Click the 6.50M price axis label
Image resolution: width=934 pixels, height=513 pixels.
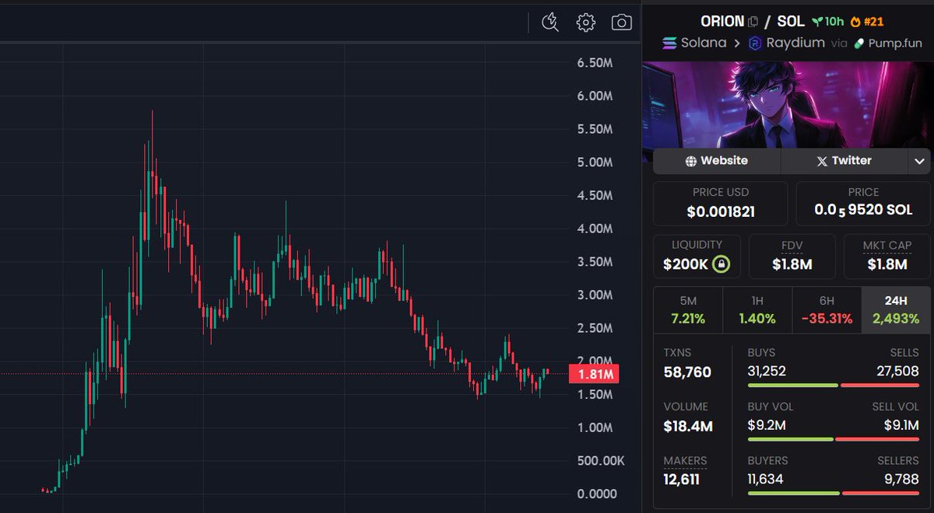coord(595,63)
